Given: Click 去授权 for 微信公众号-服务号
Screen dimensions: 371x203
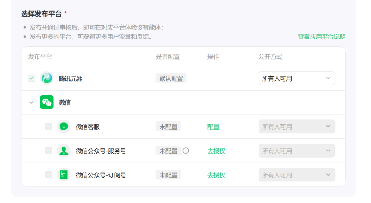Looking at the screenshot, I should (216, 151).
